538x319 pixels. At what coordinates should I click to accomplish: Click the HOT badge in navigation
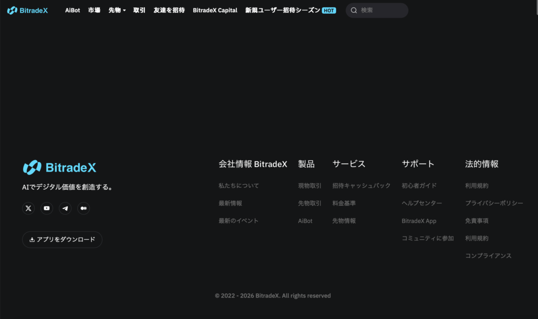tap(329, 10)
